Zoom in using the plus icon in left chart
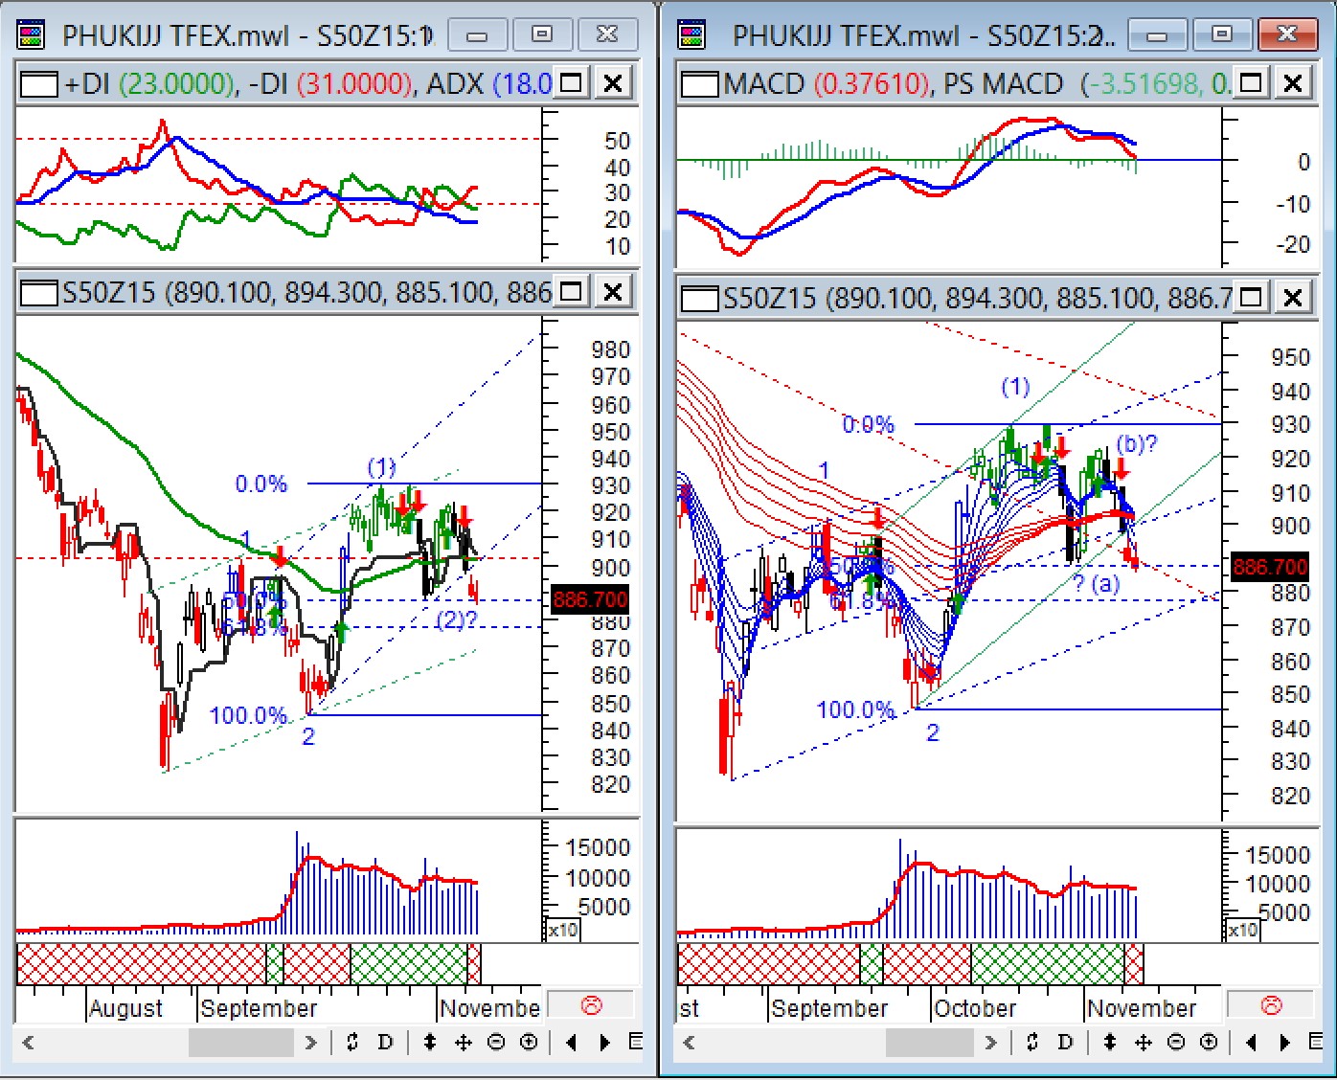This screenshot has width=1337, height=1080. point(529,1042)
